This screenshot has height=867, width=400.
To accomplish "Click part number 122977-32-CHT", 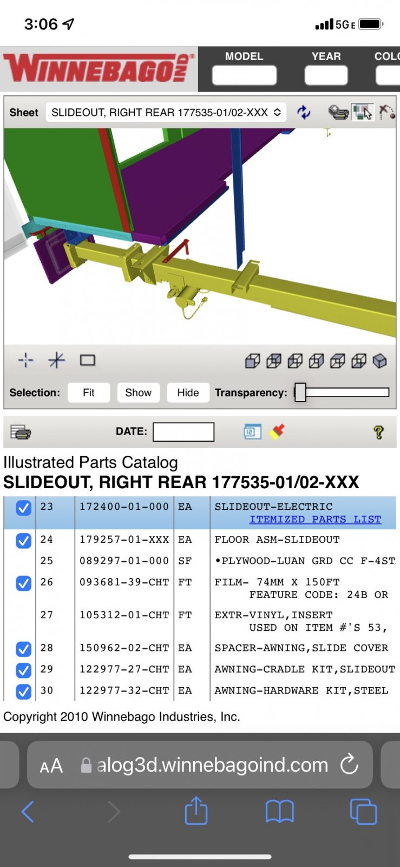I will coord(124,690).
